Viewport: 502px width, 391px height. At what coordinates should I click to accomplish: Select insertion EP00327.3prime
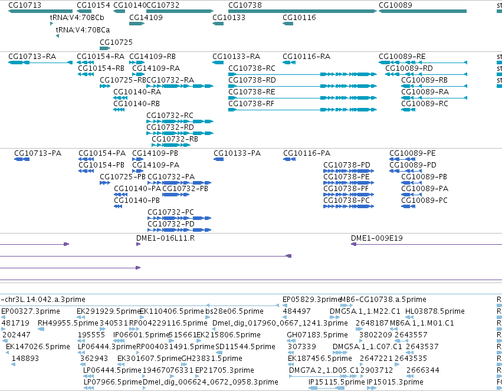pos(31,311)
